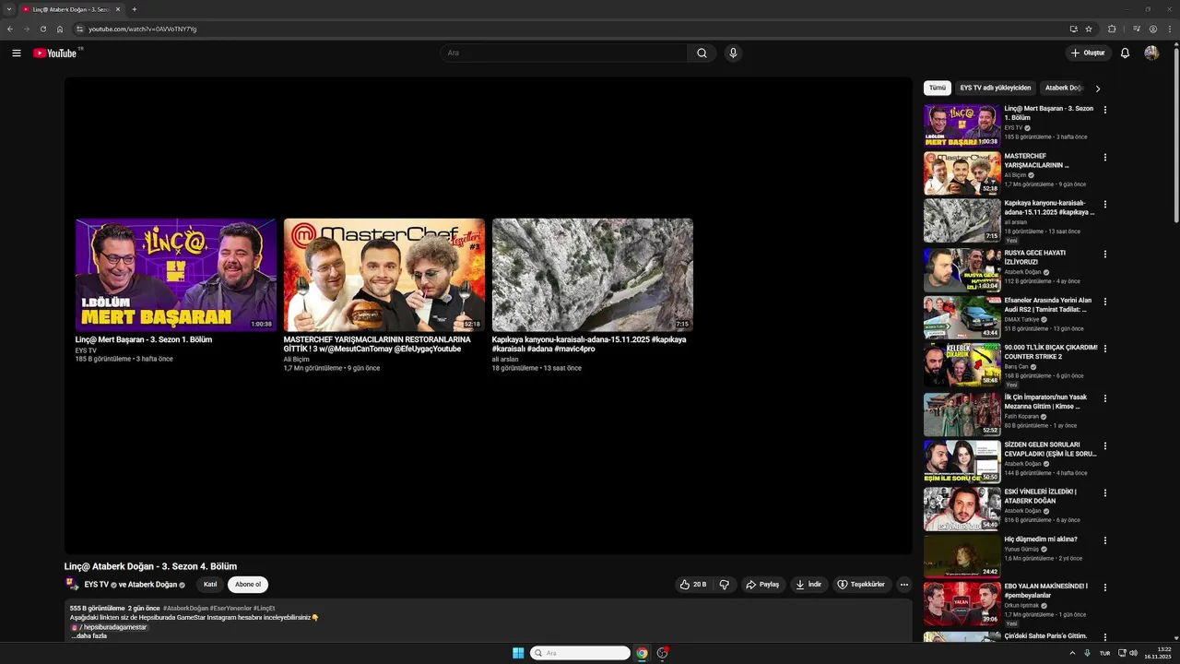Viewport: 1180px width, 664px height.
Task: Open the YouTube hamburger guide menu
Action: coord(17,53)
